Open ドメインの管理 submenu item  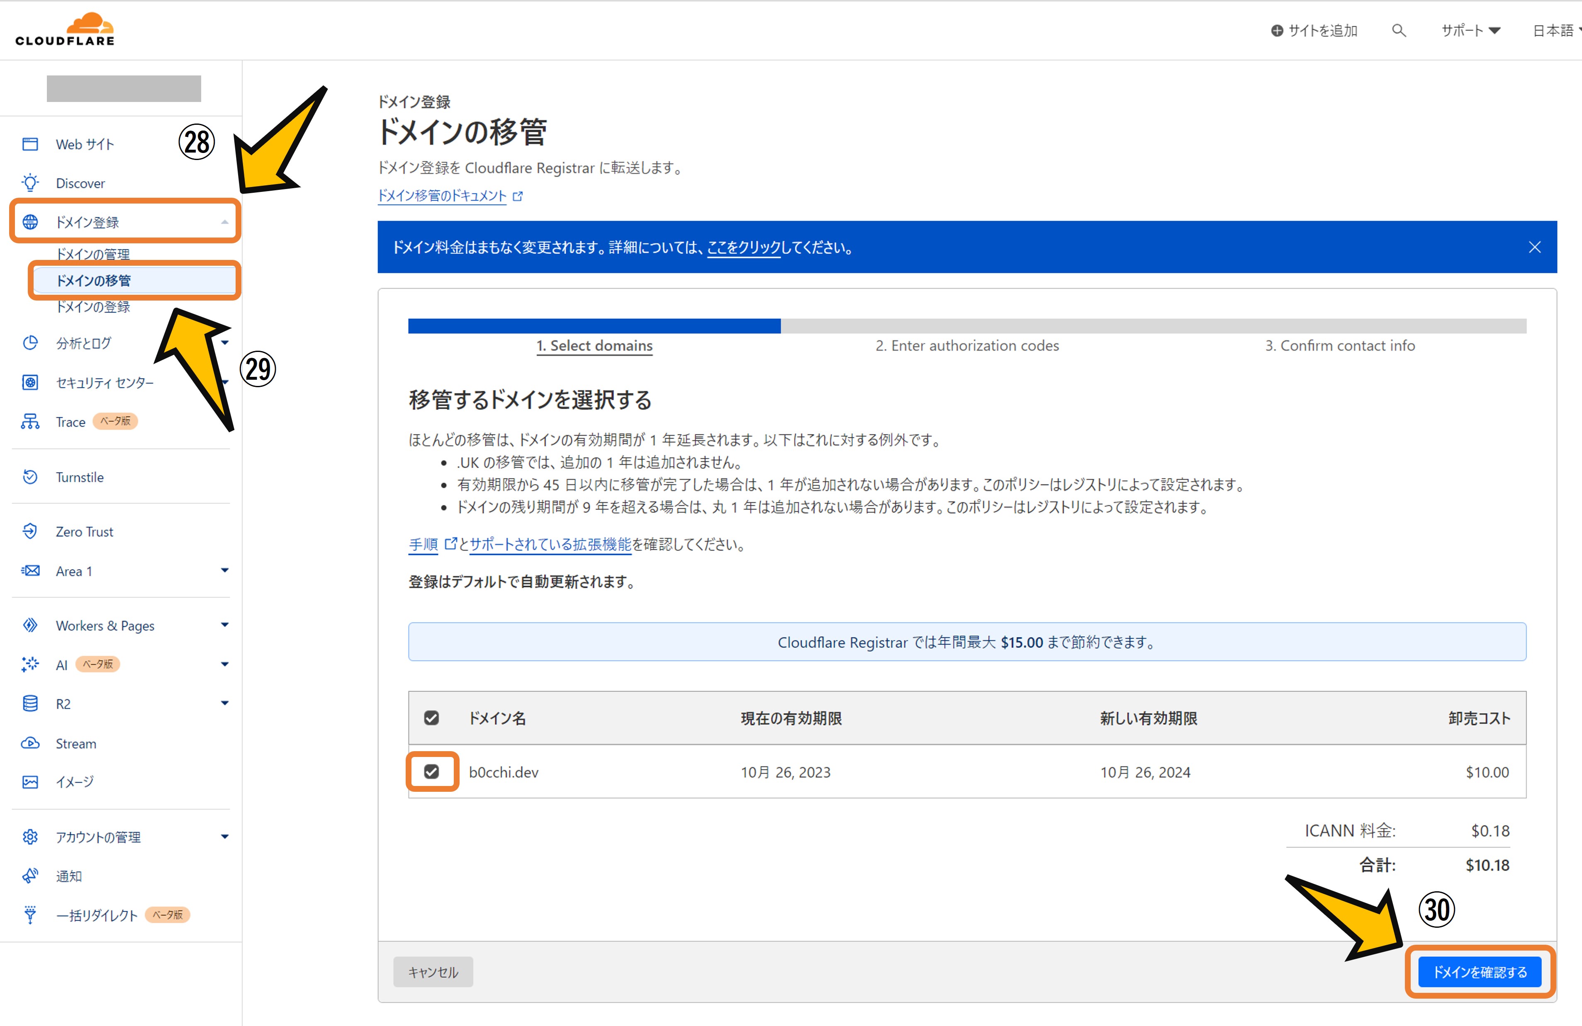(93, 254)
